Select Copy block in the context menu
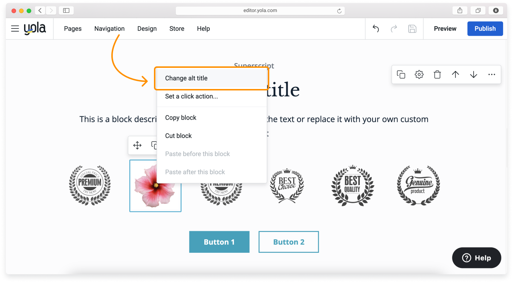 pos(181,117)
